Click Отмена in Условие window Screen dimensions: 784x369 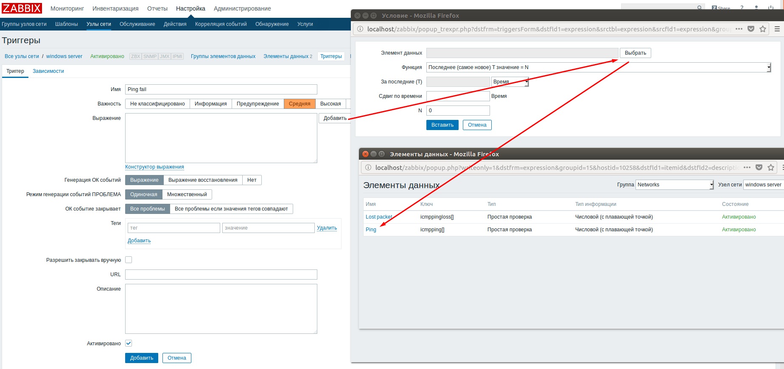click(477, 125)
